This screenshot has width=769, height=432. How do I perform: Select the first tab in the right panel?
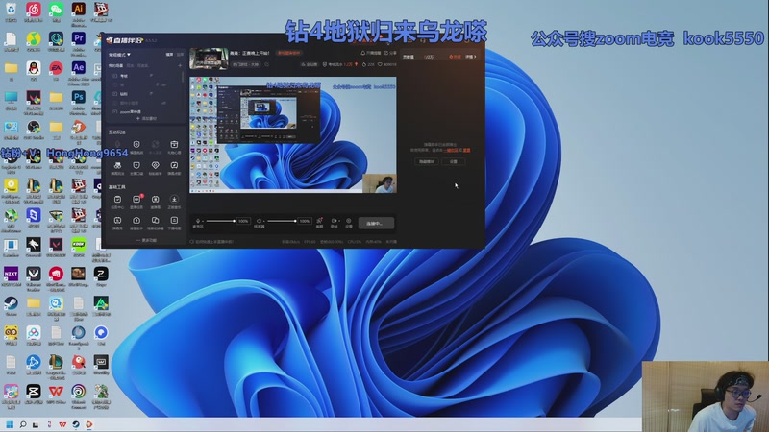point(409,57)
